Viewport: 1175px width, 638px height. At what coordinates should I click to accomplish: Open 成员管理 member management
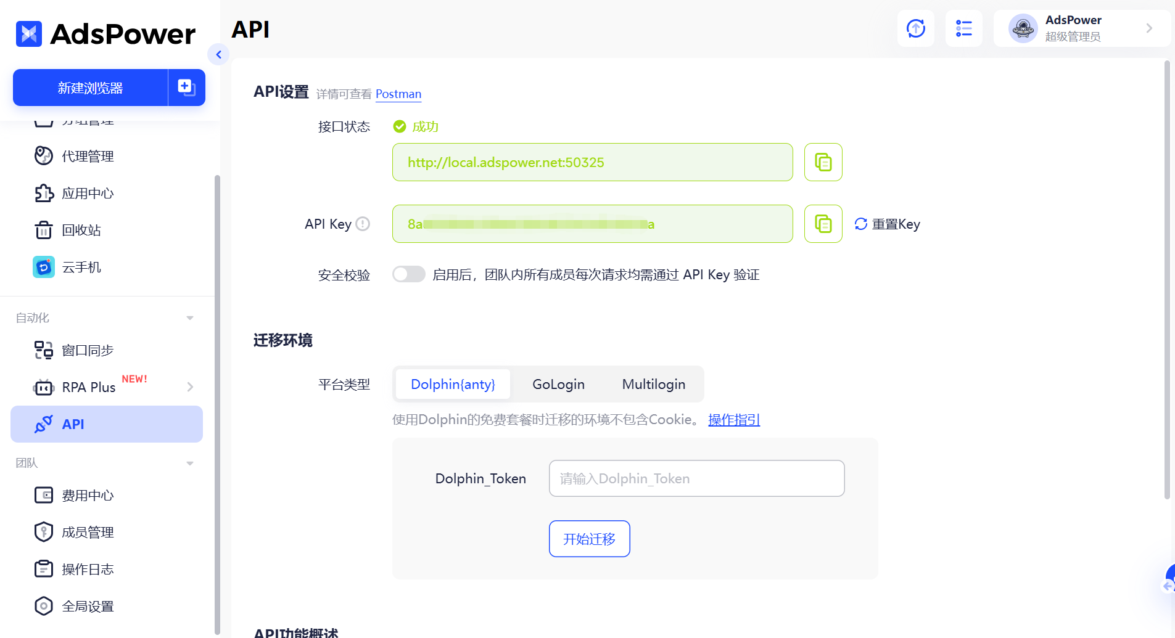(x=88, y=531)
